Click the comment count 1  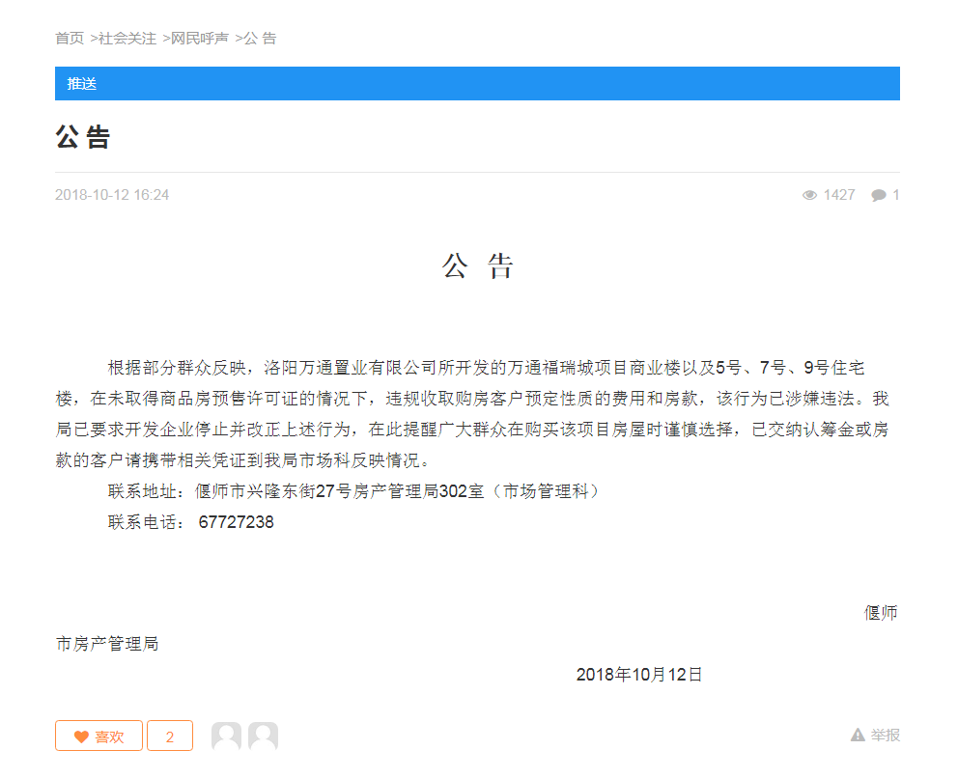pyautogui.click(x=895, y=195)
